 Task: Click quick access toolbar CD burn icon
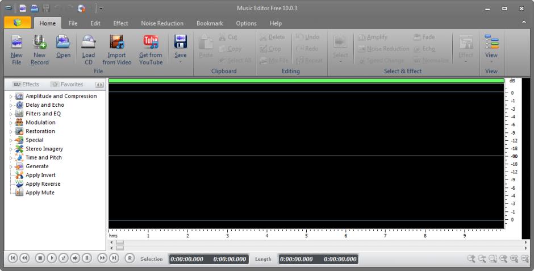point(81,8)
